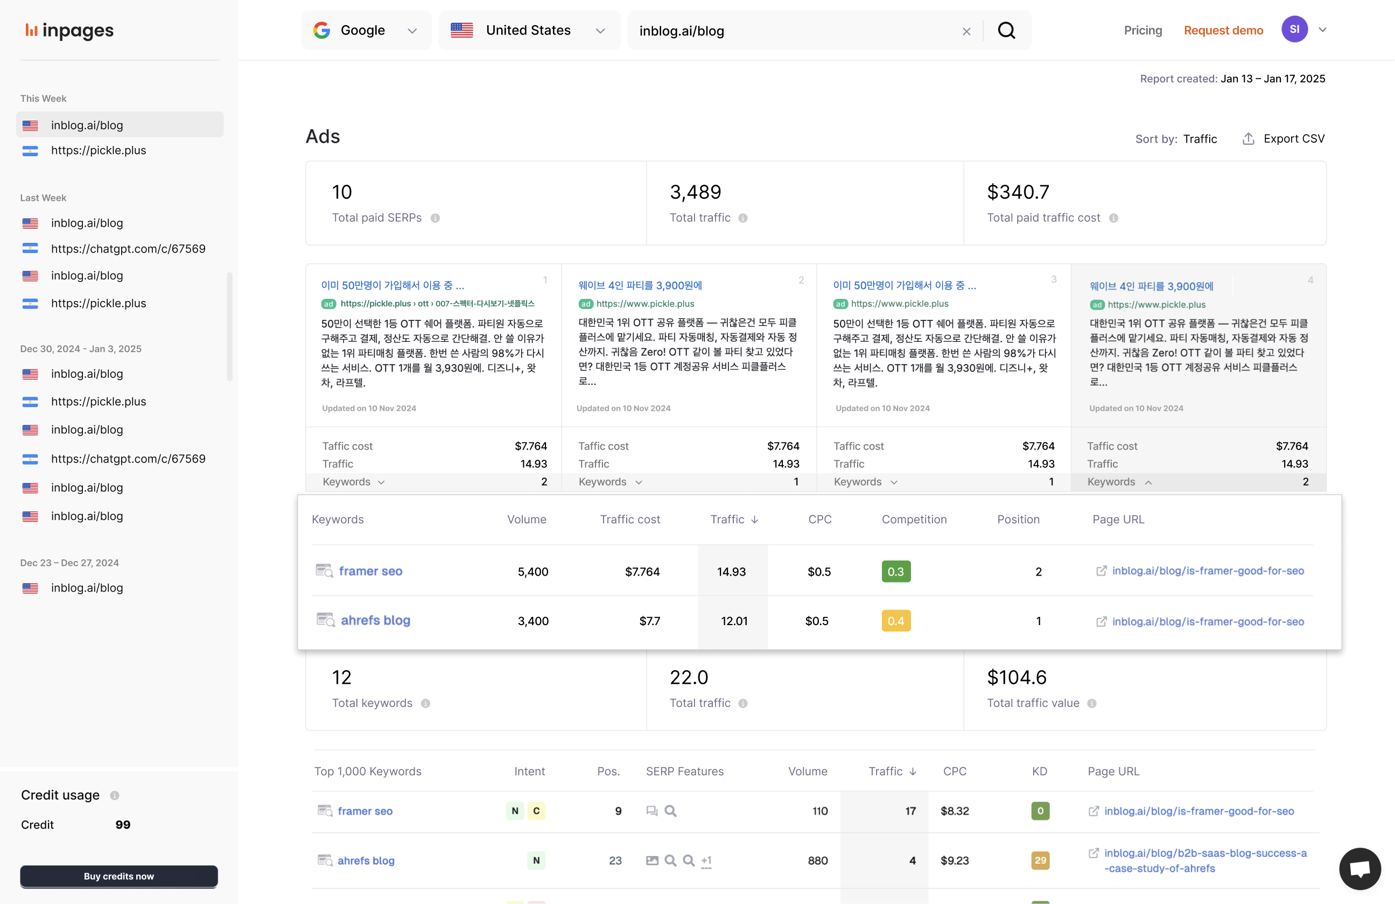Click the Request demo link
1395x904 pixels.
[x=1223, y=31]
